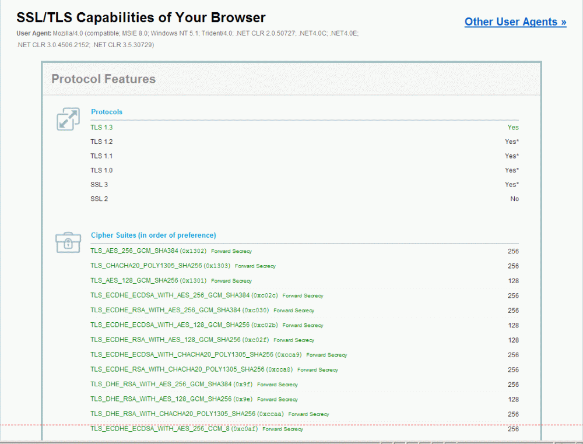The width and height of the screenshot is (583, 444).
Task: Click the SSL 3 protocol label
Action: click(99, 185)
